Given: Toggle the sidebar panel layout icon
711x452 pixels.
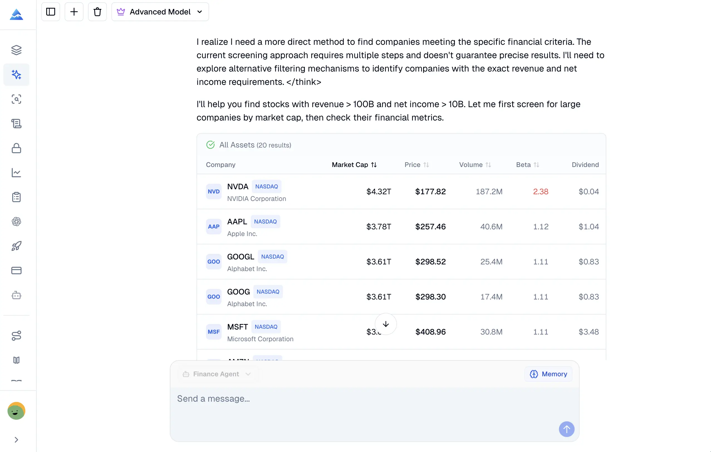Looking at the screenshot, I should pos(50,12).
